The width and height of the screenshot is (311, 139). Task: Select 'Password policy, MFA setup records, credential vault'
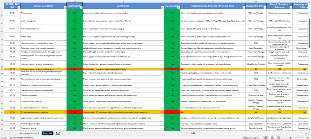tap(213, 29)
